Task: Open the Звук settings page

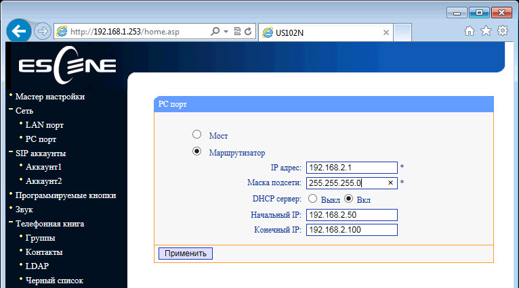Action: tap(24, 210)
